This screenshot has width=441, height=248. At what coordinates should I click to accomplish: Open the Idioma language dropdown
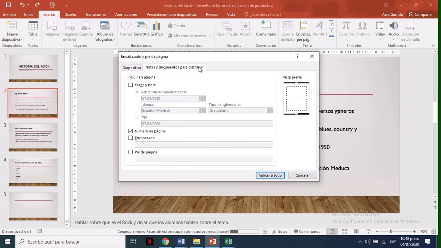202,111
